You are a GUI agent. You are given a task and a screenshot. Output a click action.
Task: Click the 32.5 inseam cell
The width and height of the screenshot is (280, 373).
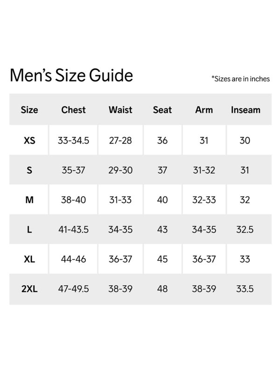[x=245, y=230]
